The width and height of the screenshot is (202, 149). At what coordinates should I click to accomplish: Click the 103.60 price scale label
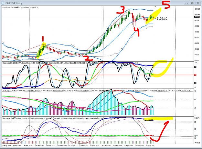pyautogui.click(x=197, y=9)
